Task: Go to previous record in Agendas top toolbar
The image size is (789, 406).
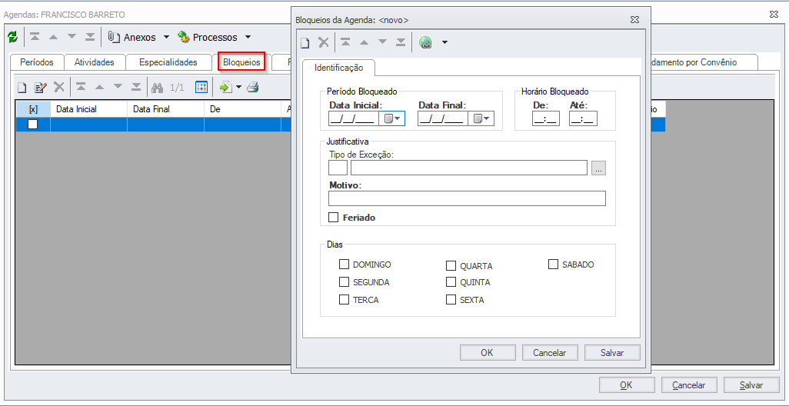Action: click(x=53, y=37)
